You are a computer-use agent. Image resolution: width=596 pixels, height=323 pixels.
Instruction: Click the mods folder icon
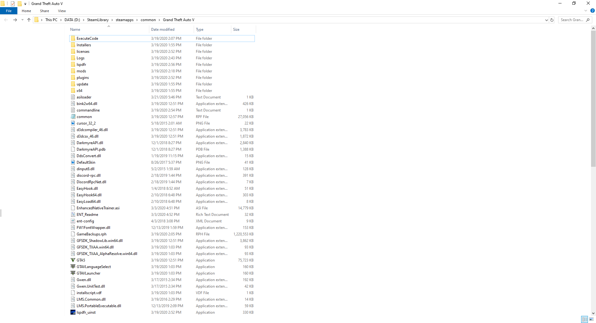pyautogui.click(x=73, y=71)
